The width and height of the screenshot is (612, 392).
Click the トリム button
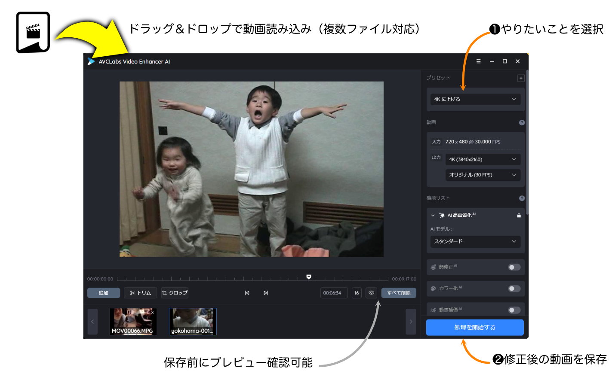pyautogui.click(x=141, y=293)
